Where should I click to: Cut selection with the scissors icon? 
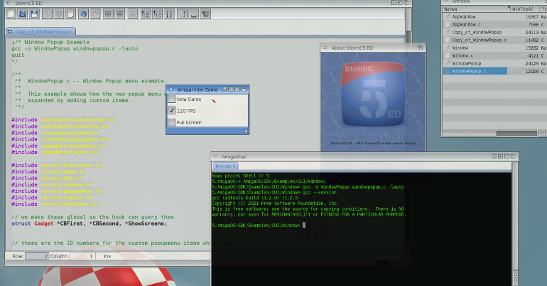click(x=47, y=14)
